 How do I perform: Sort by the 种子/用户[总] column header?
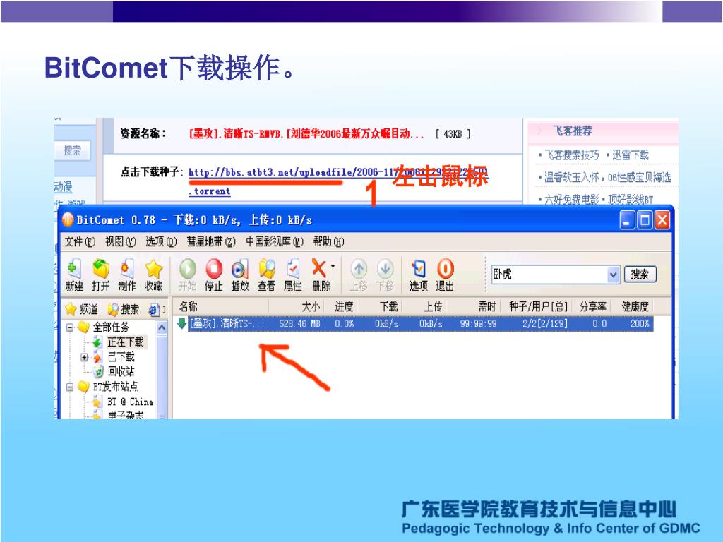(x=537, y=306)
